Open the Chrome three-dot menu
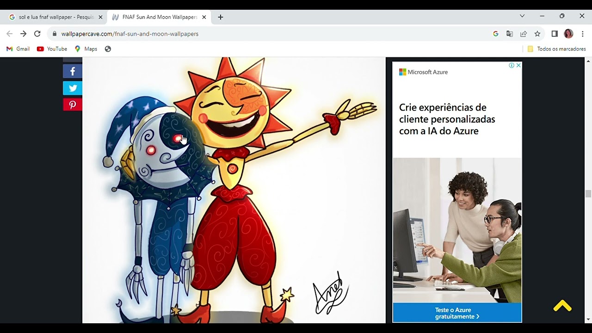This screenshot has height=333, width=592. click(x=582, y=34)
